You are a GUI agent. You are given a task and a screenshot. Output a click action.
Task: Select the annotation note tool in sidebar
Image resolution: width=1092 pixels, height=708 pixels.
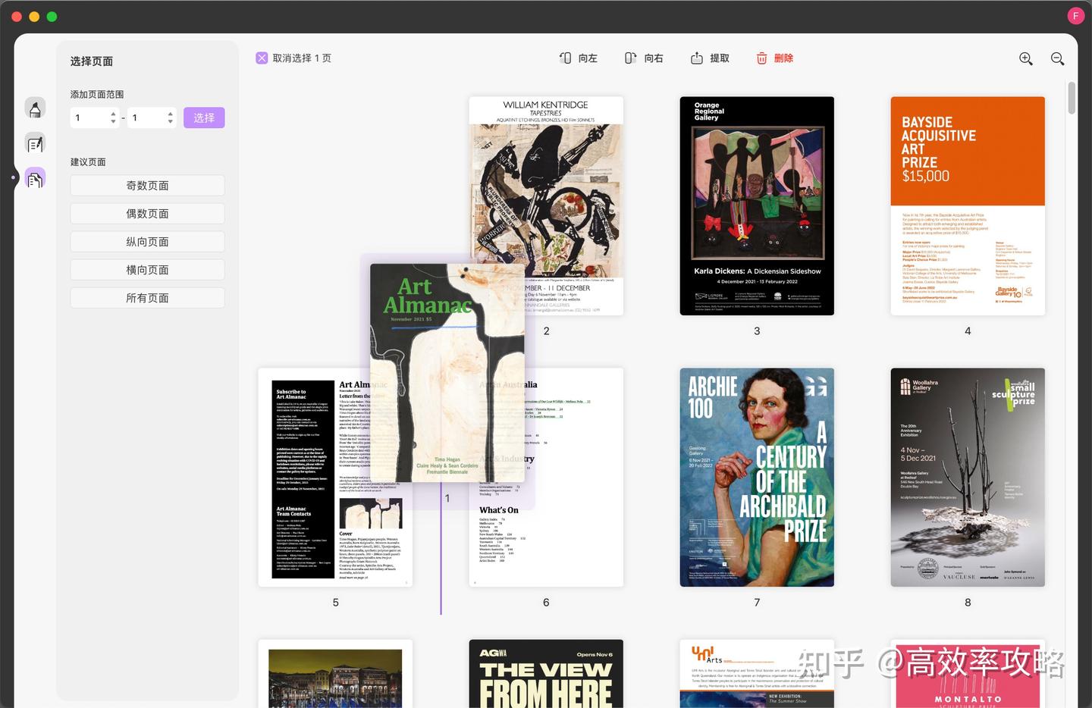pos(35,143)
